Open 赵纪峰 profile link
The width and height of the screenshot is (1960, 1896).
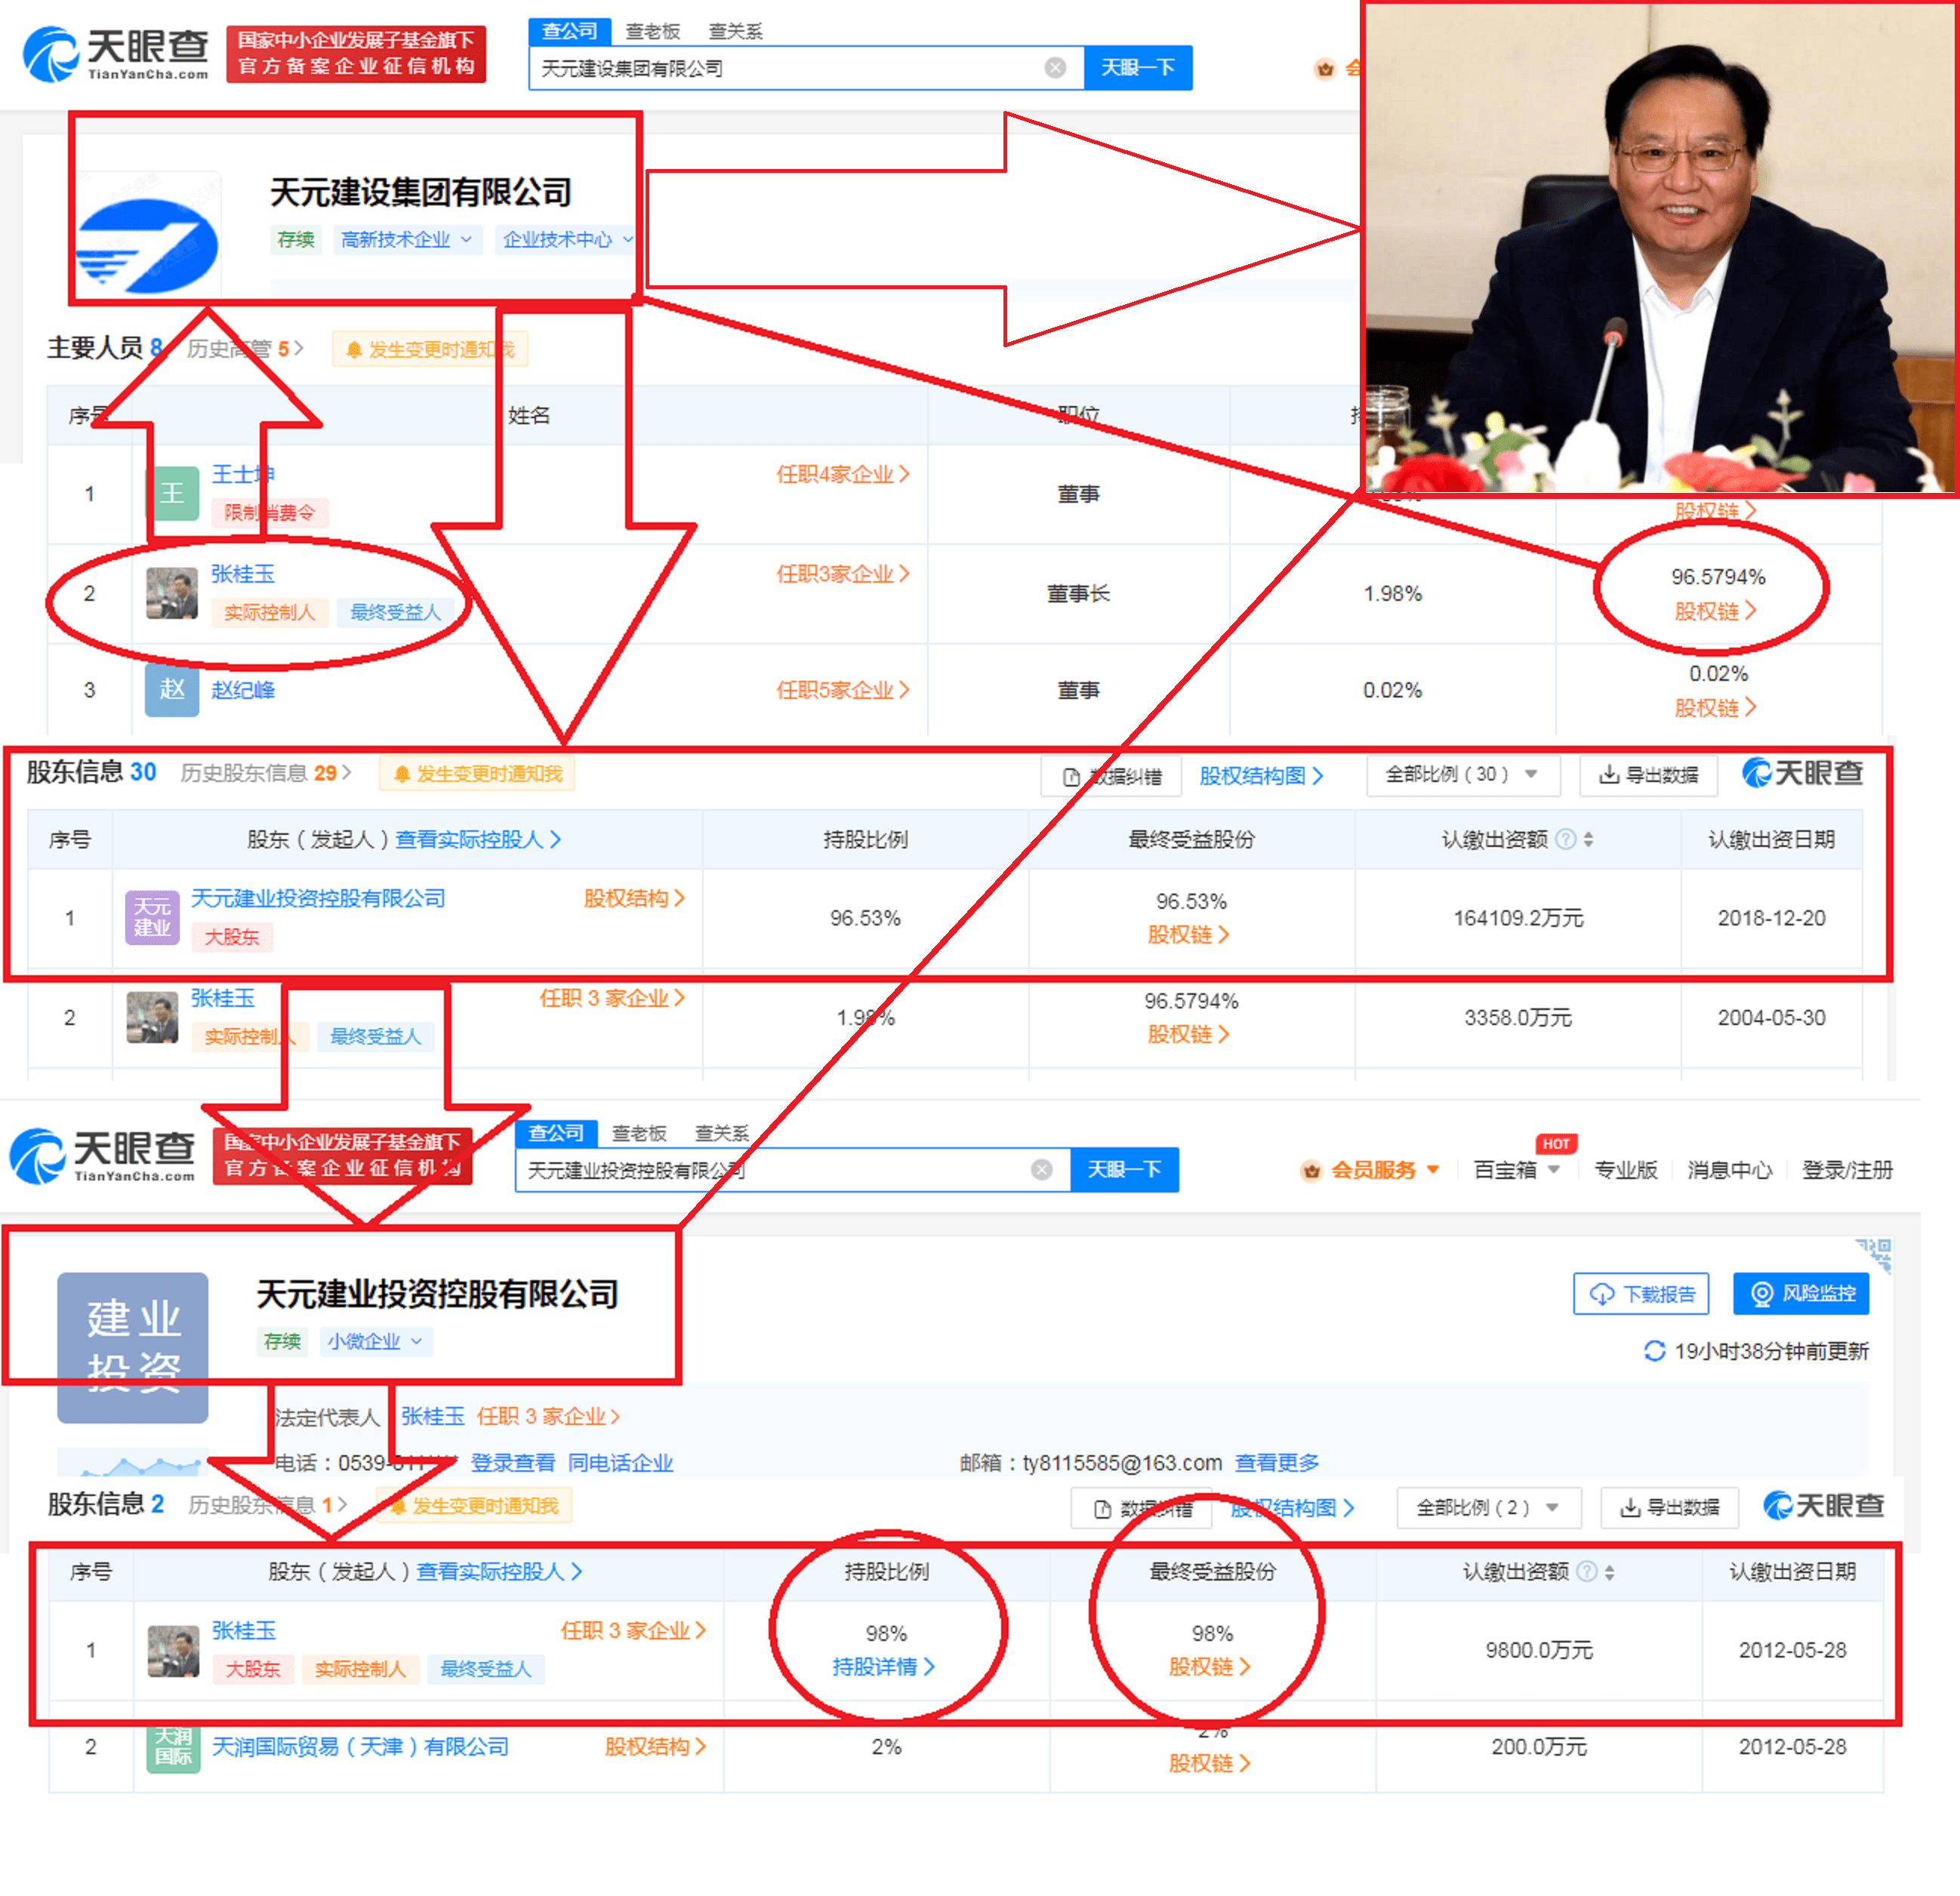[242, 690]
